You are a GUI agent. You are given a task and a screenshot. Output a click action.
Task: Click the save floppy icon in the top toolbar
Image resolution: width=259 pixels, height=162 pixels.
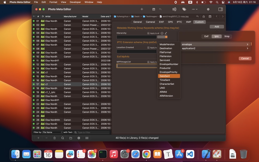(x=153, y=9)
